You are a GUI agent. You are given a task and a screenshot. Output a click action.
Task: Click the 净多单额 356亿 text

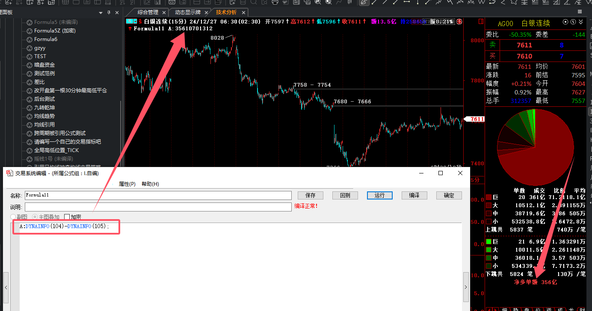tap(536, 282)
